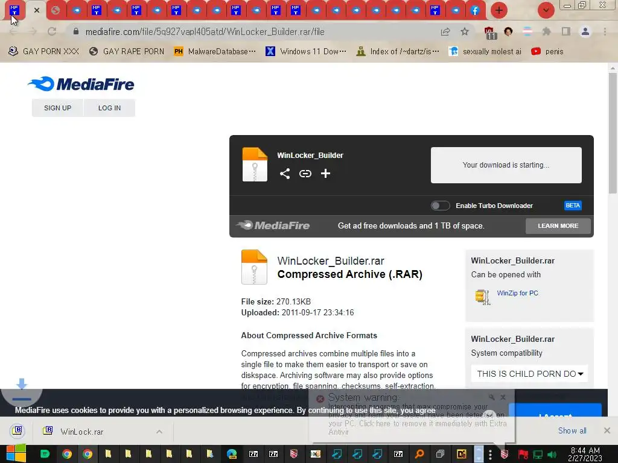Show hidden tray icons via three dots

490,455
